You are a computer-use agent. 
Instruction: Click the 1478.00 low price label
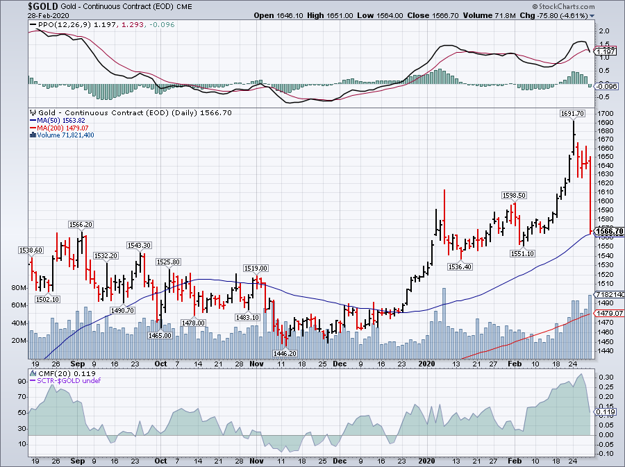193,323
